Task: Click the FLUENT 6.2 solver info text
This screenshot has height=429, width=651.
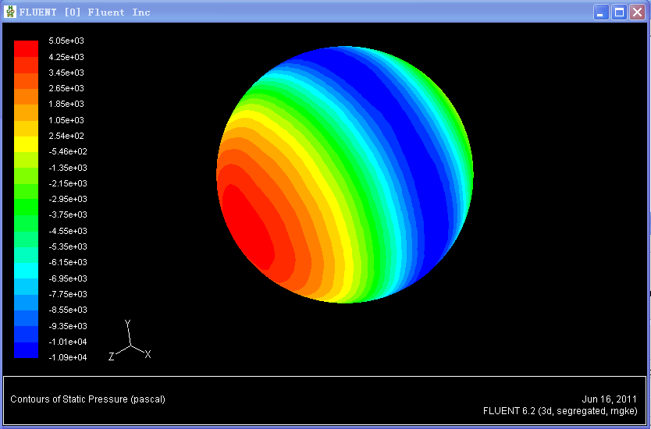Action: [x=560, y=410]
